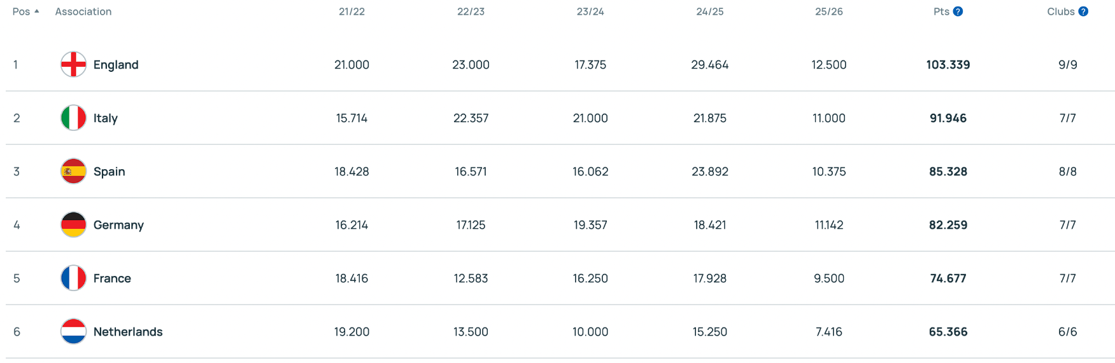Open the Germany association link

(x=118, y=224)
